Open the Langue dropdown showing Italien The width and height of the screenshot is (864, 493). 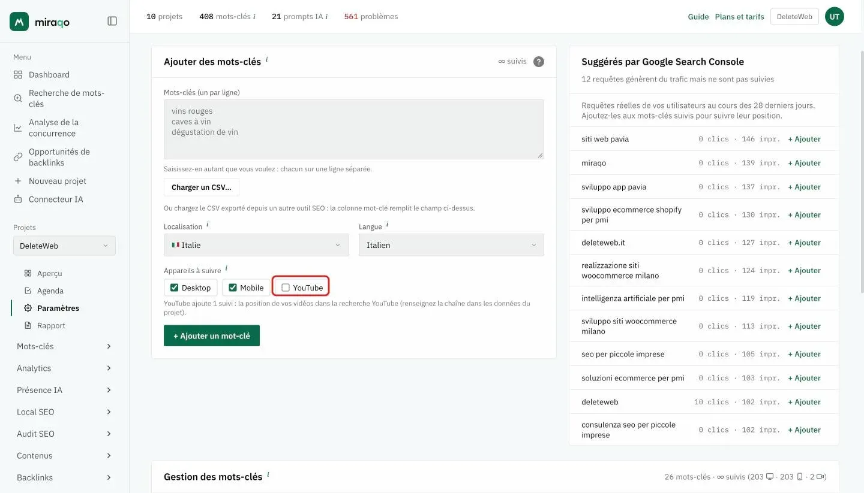(x=451, y=245)
